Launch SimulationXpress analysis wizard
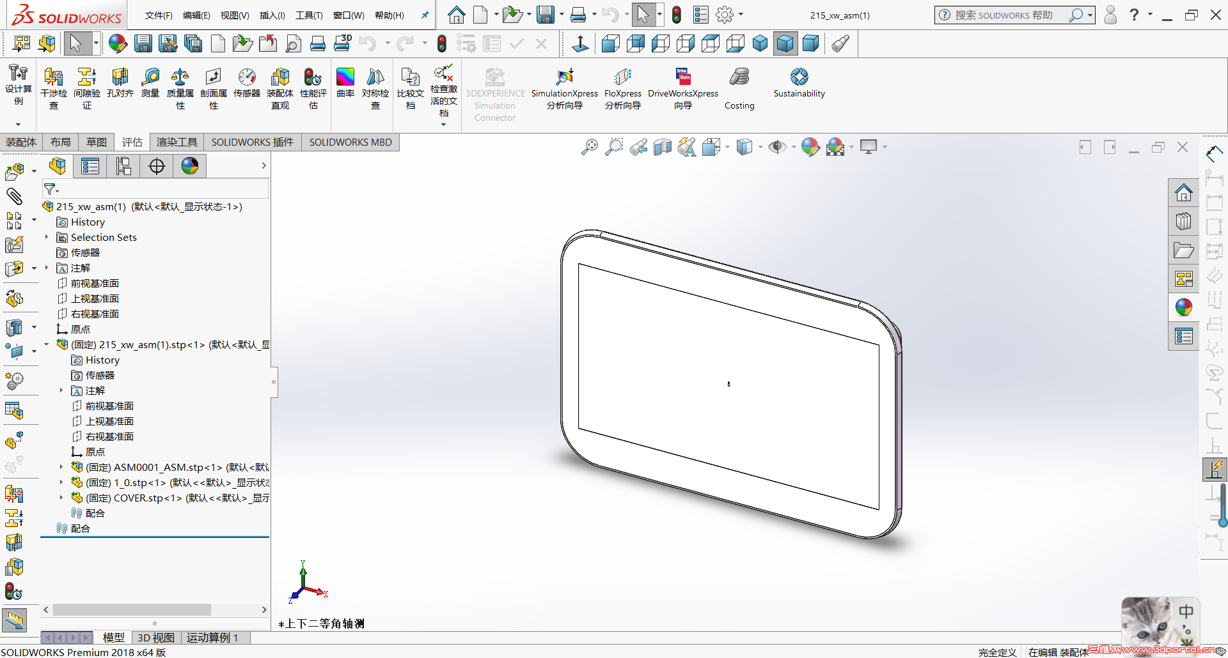 tap(565, 88)
